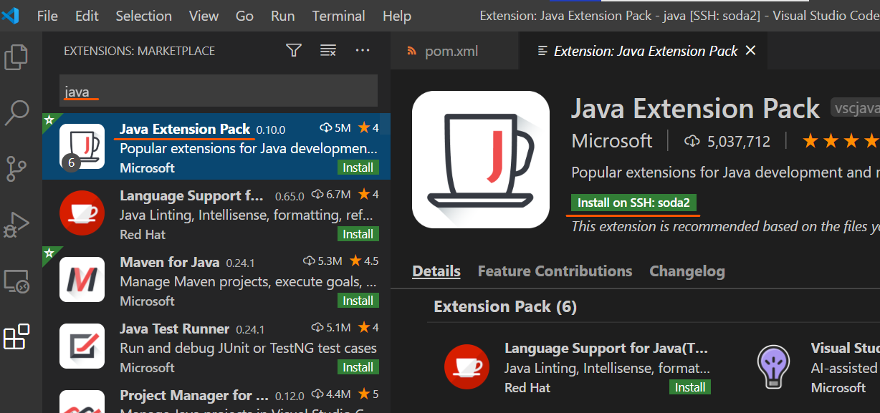This screenshot has width=880, height=413.
Task: Click the 5,037,712 install count
Action: point(739,142)
